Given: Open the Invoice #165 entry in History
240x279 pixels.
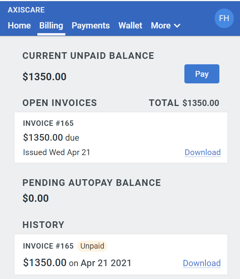Looking at the screenshot, I should 121,254.
